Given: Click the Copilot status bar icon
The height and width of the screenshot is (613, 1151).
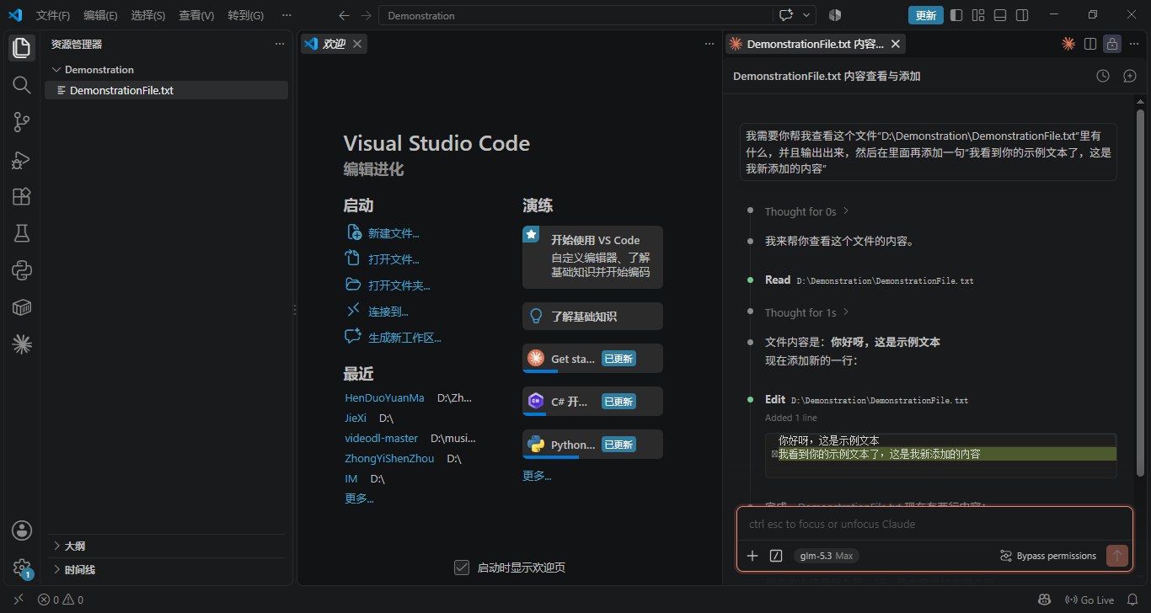Looking at the screenshot, I should 1045,600.
